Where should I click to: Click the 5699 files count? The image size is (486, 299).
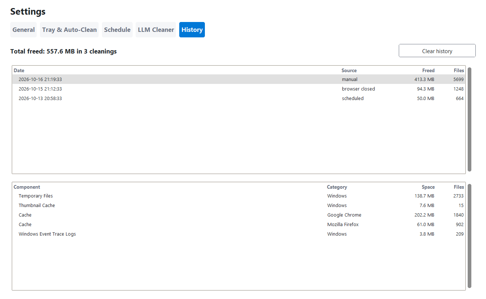(x=459, y=79)
